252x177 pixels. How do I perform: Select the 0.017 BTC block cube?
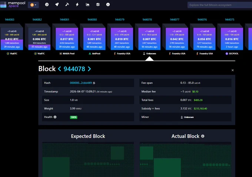(x=67, y=39)
